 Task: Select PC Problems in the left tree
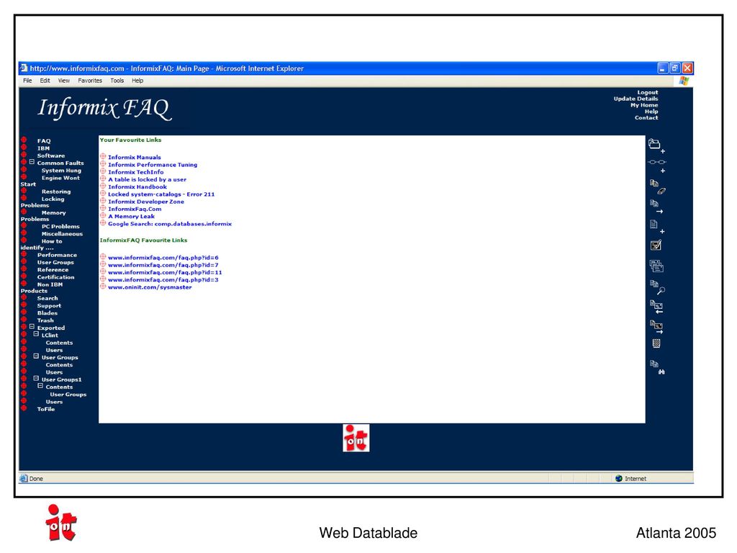pyautogui.click(x=60, y=227)
